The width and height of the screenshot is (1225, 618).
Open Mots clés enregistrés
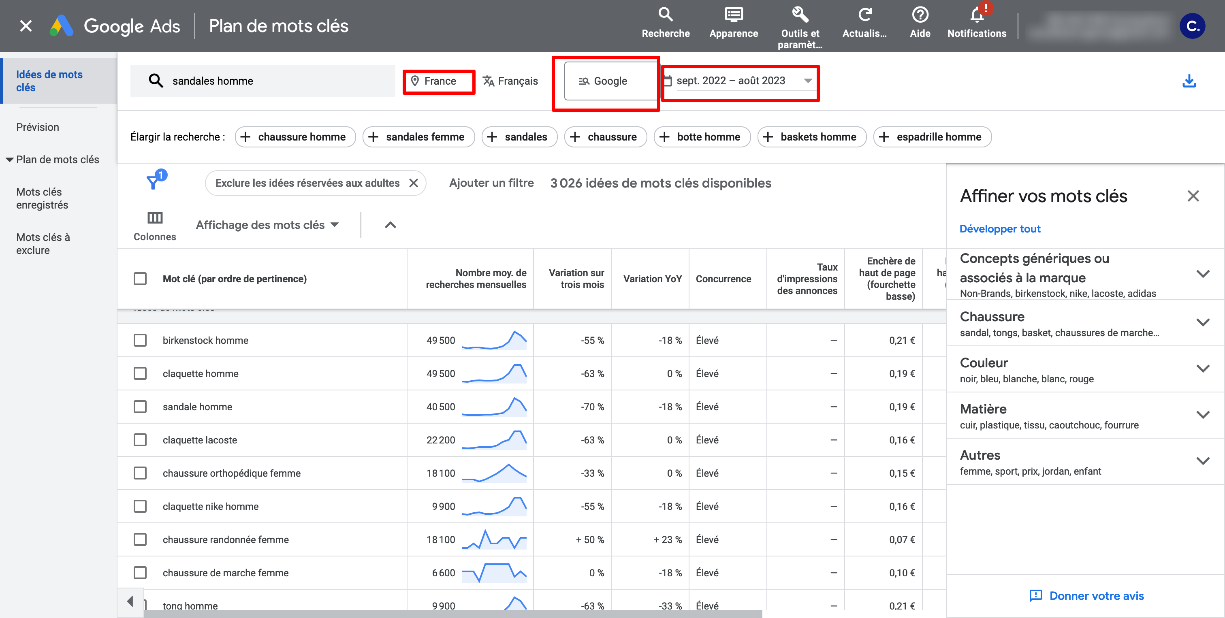click(42, 198)
